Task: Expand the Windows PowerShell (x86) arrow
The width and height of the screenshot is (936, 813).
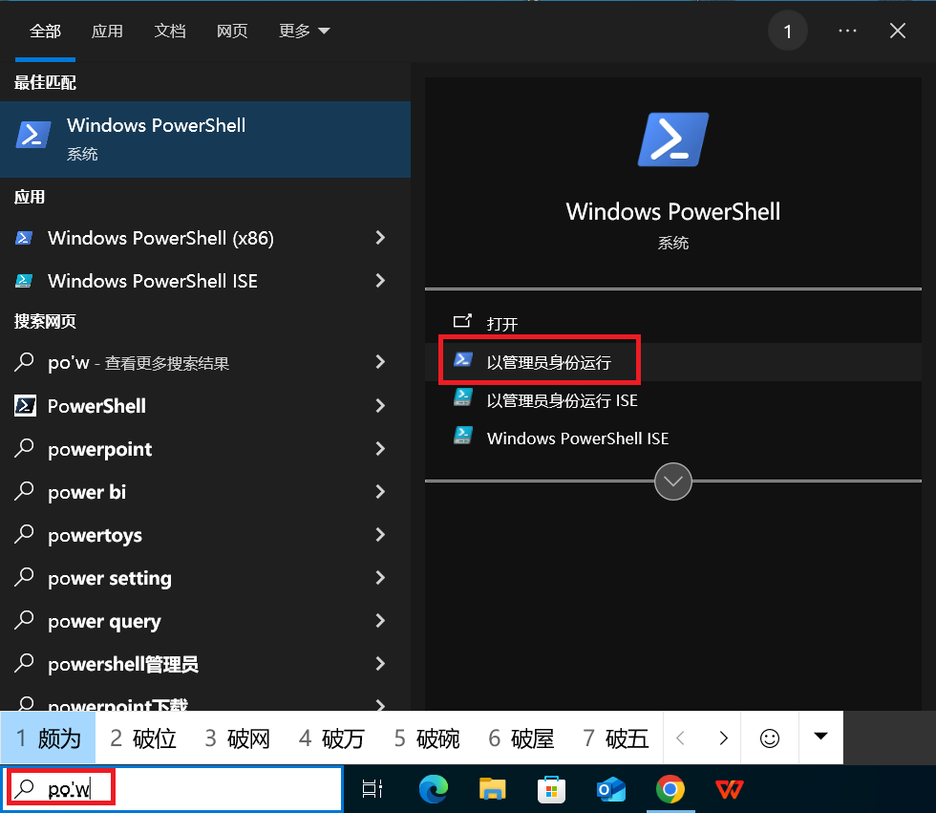Action: tap(380, 238)
